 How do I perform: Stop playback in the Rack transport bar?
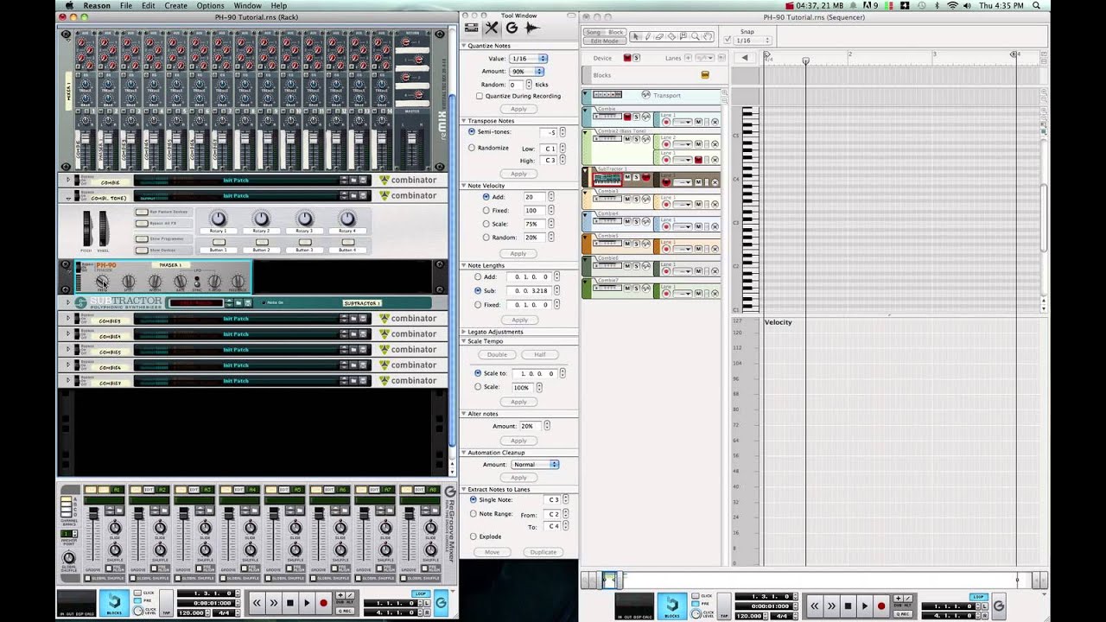tap(290, 603)
